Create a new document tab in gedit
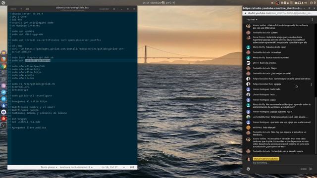The width and height of the screenshot is (317, 178). click(28, 9)
